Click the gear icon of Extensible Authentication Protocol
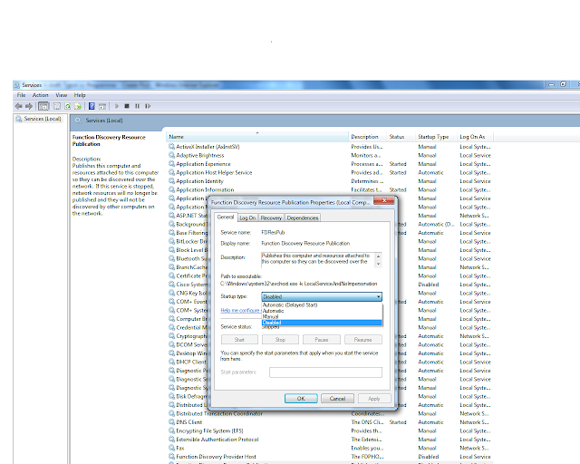This screenshot has height=464, width=580. click(x=171, y=440)
